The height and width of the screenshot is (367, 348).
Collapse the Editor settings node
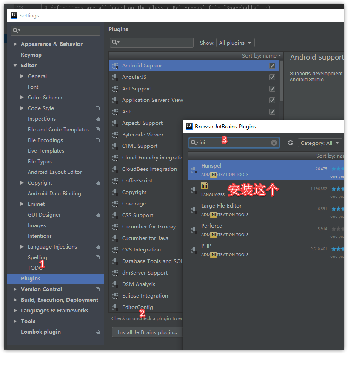(x=15, y=66)
